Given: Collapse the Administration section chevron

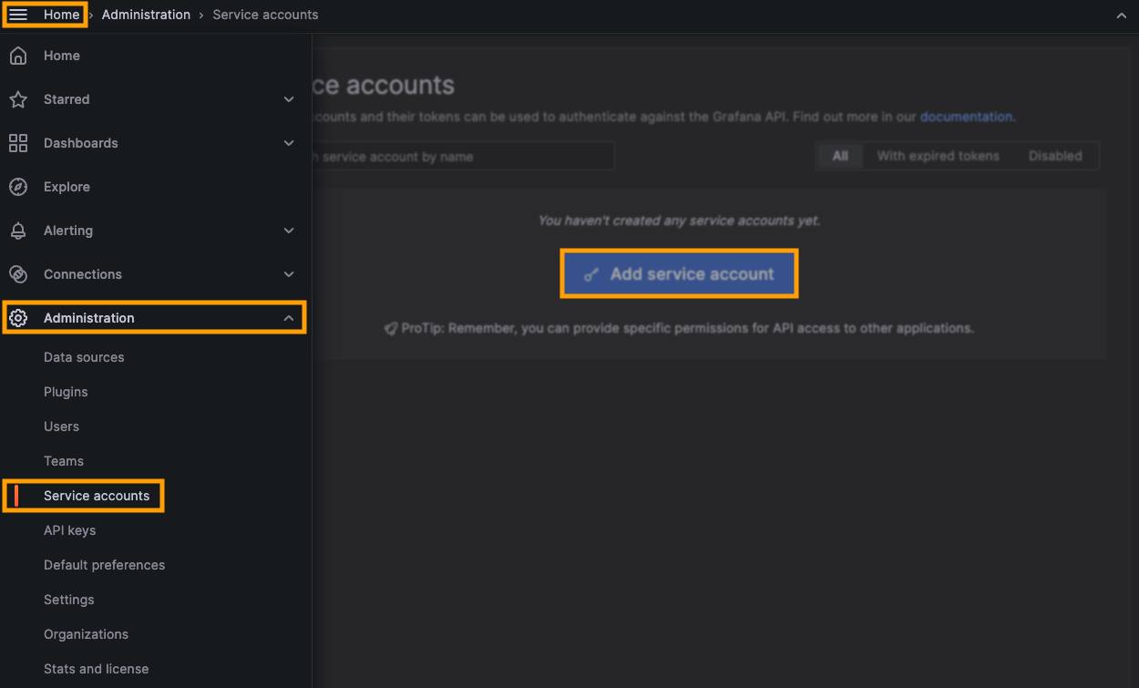Looking at the screenshot, I should (x=289, y=318).
